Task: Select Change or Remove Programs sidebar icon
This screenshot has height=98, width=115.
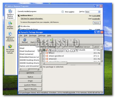Action: [10, 11]
